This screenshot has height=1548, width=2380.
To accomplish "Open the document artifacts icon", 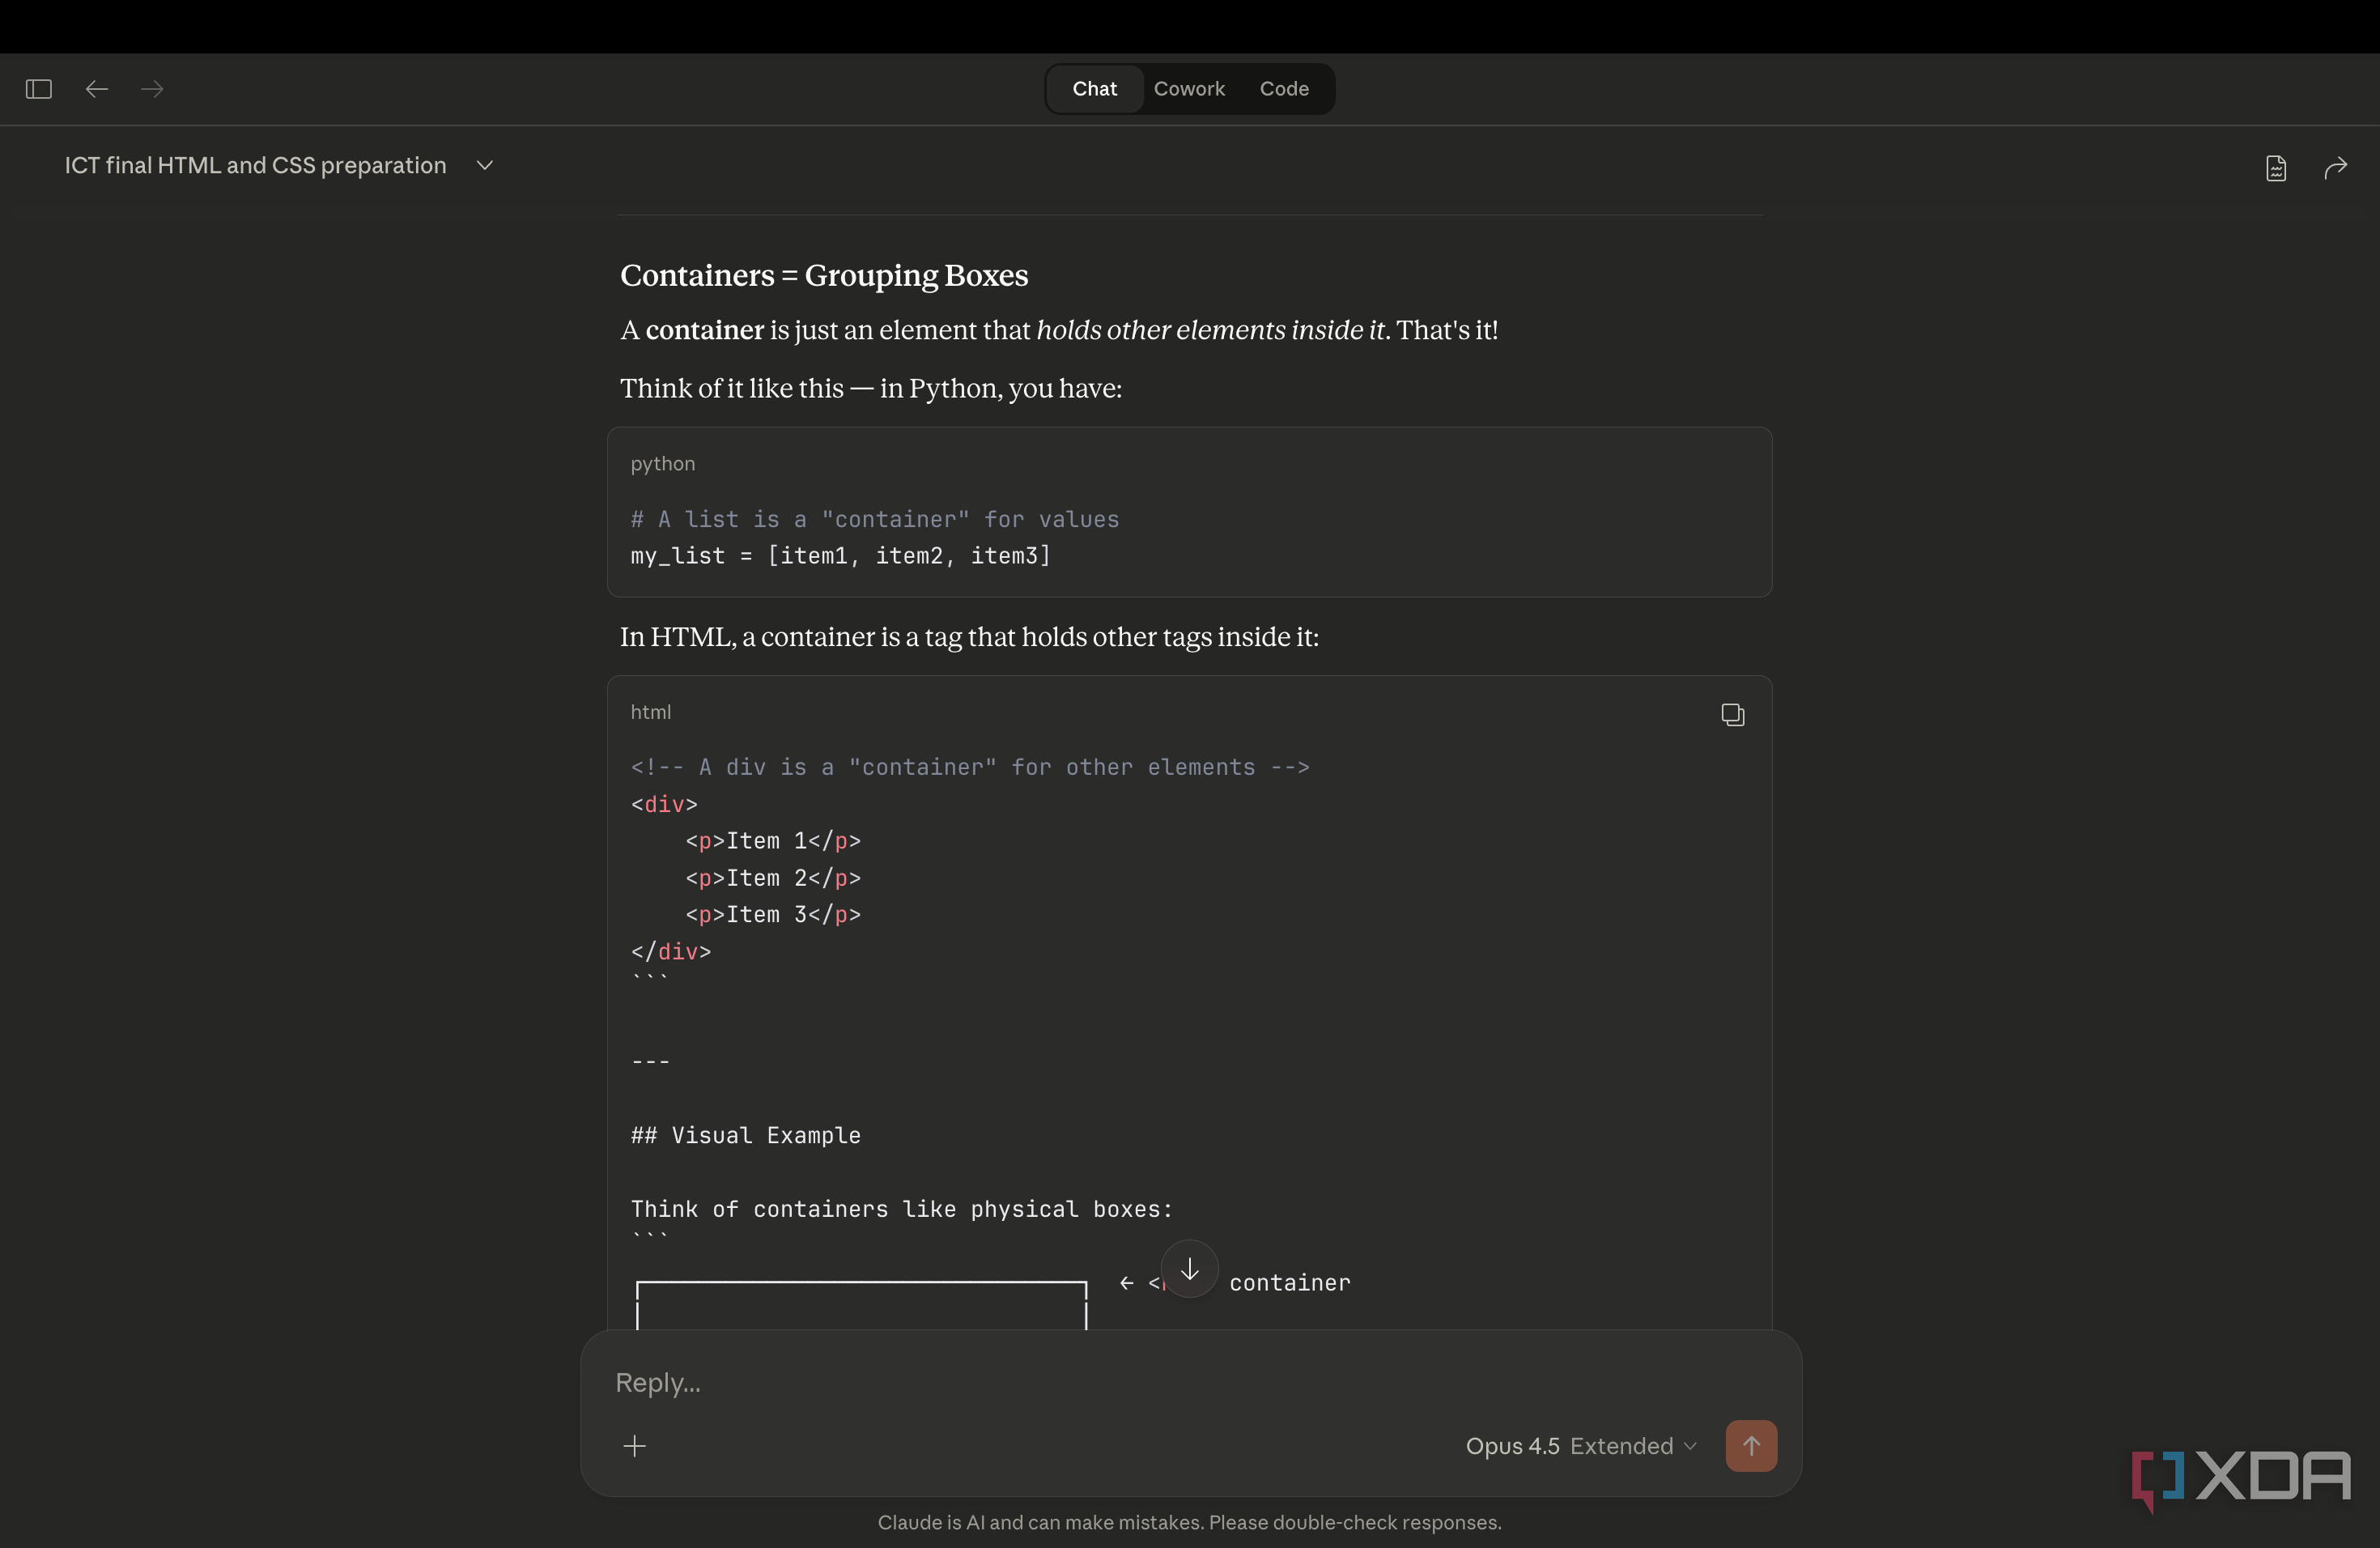I will [2276, 168].
